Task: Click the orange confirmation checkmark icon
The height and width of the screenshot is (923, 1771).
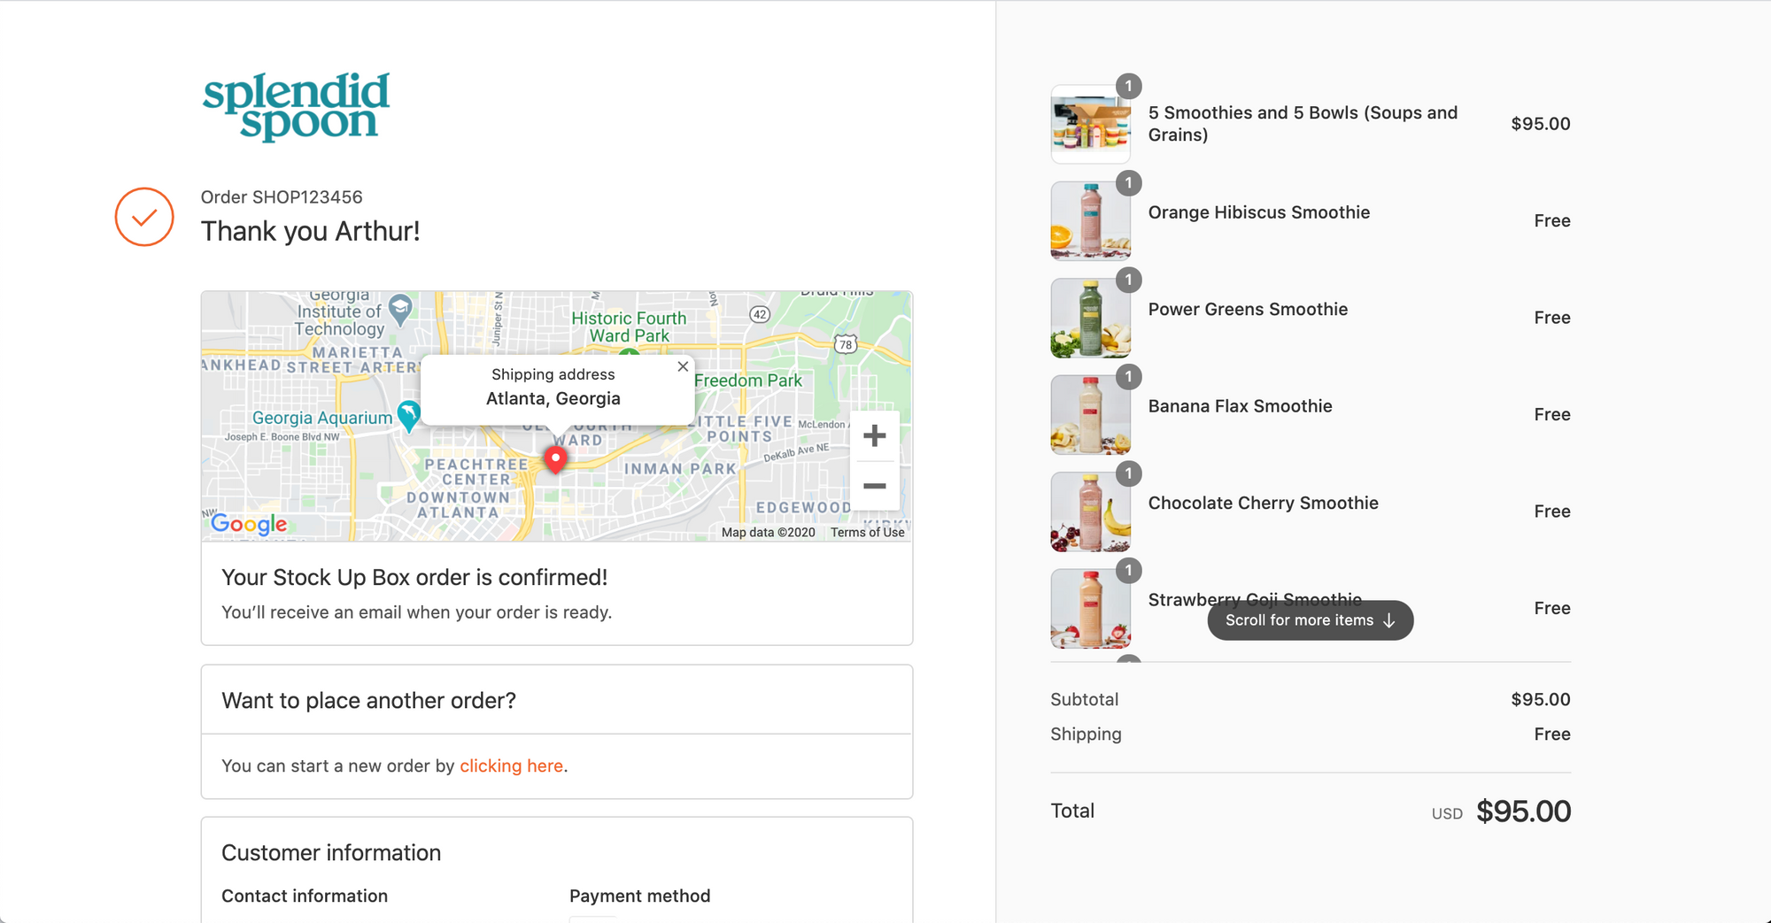Action: pyautogui.click(x=144, y=216)
